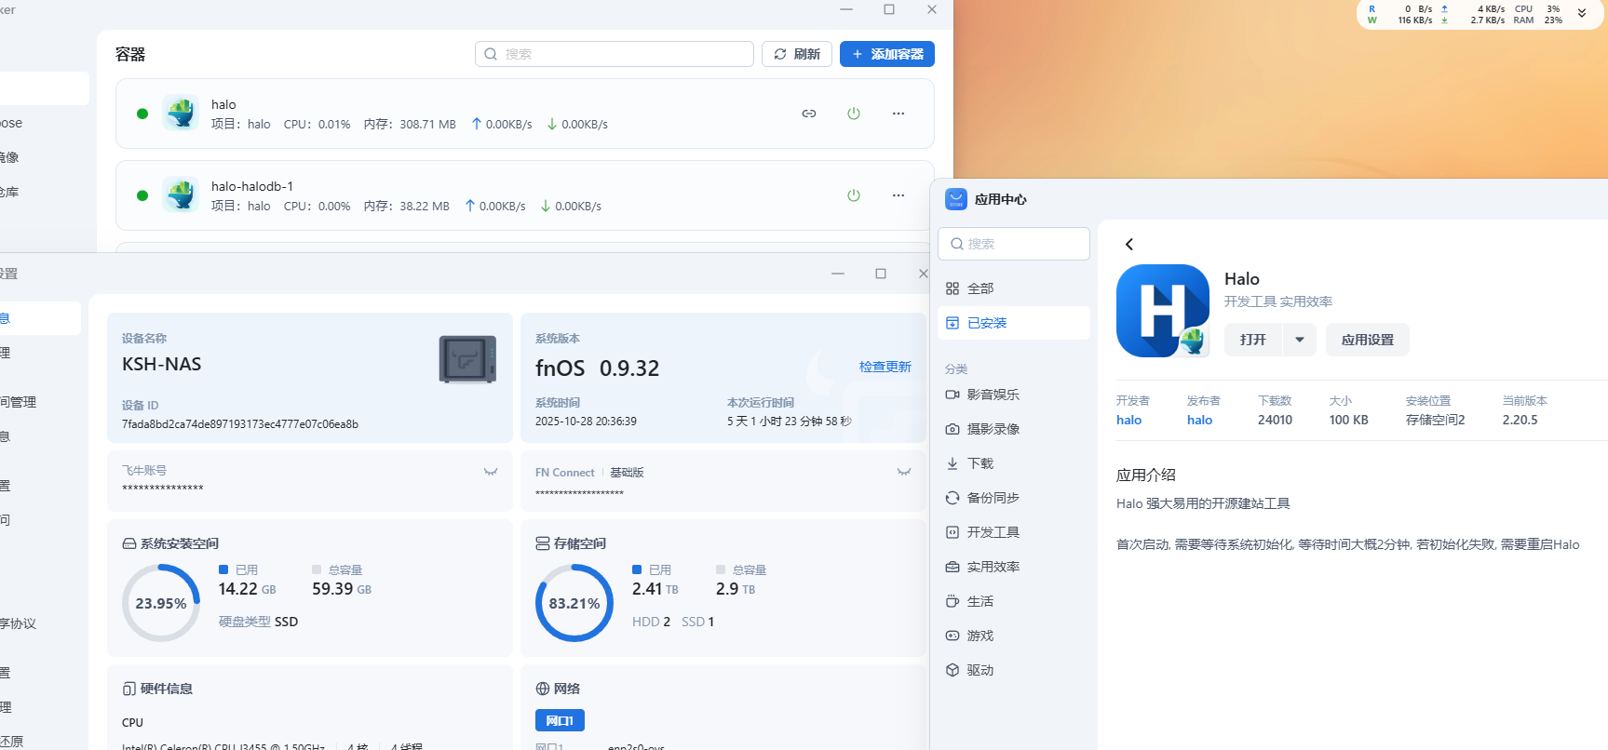Image resolution: width=1608 pixels, height=750 pixels.
Task: Click the device ID string
Action: coord(240,424)
